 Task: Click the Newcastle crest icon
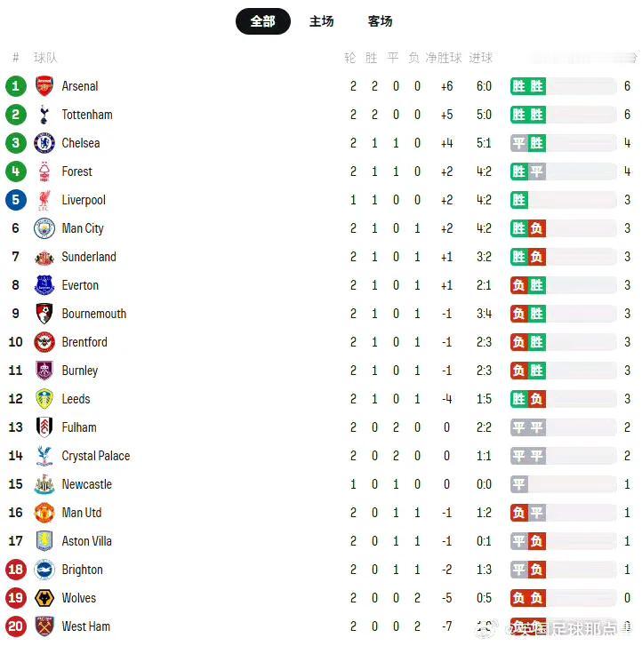coord(44,484)
